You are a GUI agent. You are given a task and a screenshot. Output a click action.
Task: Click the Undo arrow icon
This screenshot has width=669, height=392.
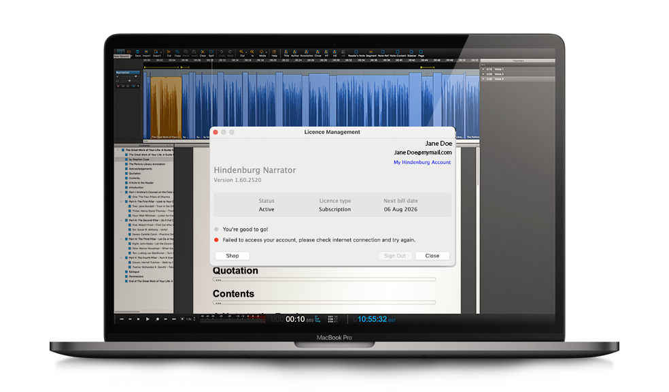pyautogui.click(x=222, y=53)
